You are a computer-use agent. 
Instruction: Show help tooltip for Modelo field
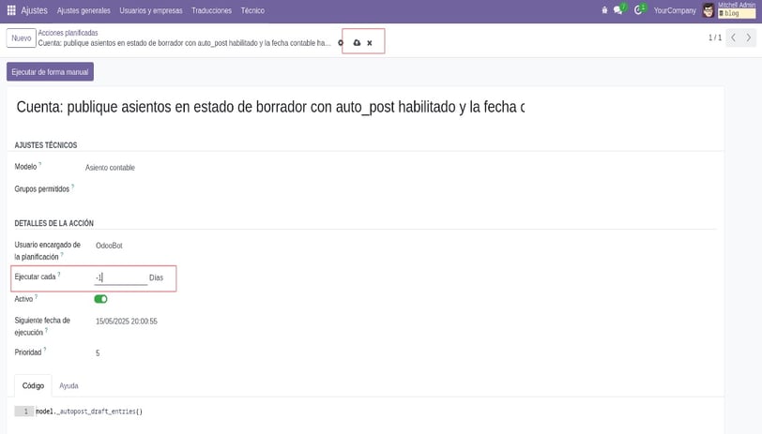(39, 164)
